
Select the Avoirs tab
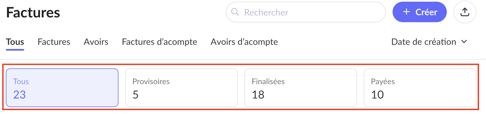[x=96, y=42]
